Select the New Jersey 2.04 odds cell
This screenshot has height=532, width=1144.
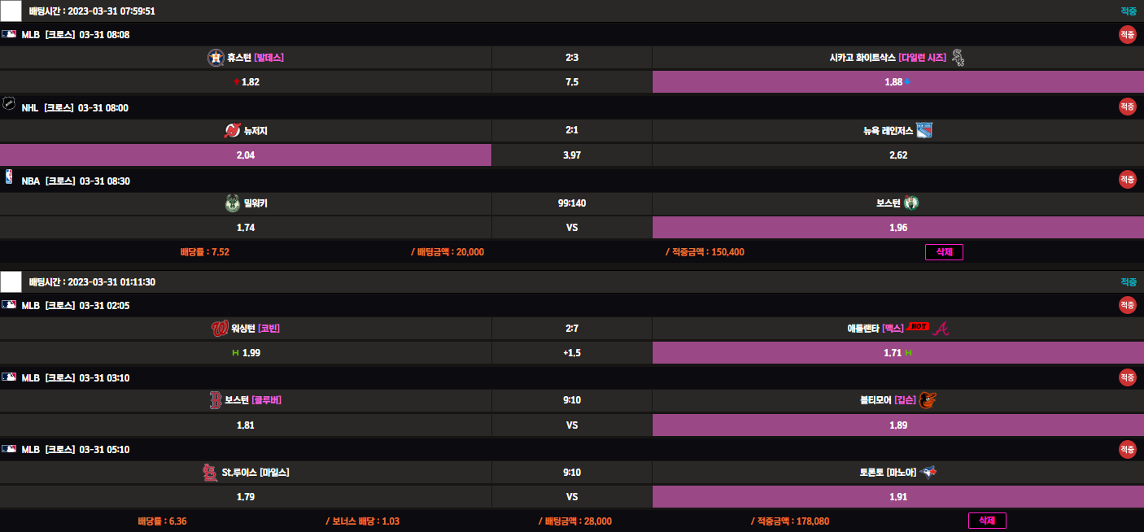click(x=245, y=155)
